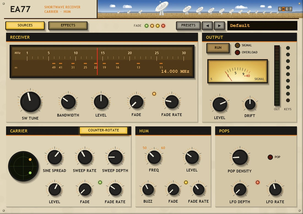Click the Carrier LEVEL knob
This screenshot has width=303, height=214.
click(x=55, y=189)
